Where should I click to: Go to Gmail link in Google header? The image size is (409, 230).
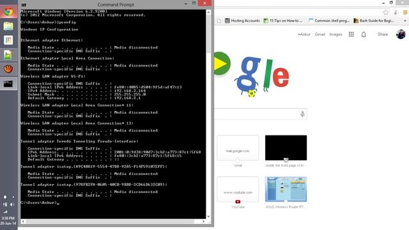pyautogui.click(x=320, y=34)
